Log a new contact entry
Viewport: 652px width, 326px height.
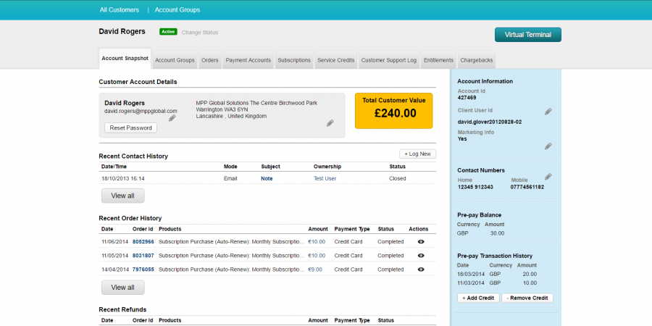point(418,154)
